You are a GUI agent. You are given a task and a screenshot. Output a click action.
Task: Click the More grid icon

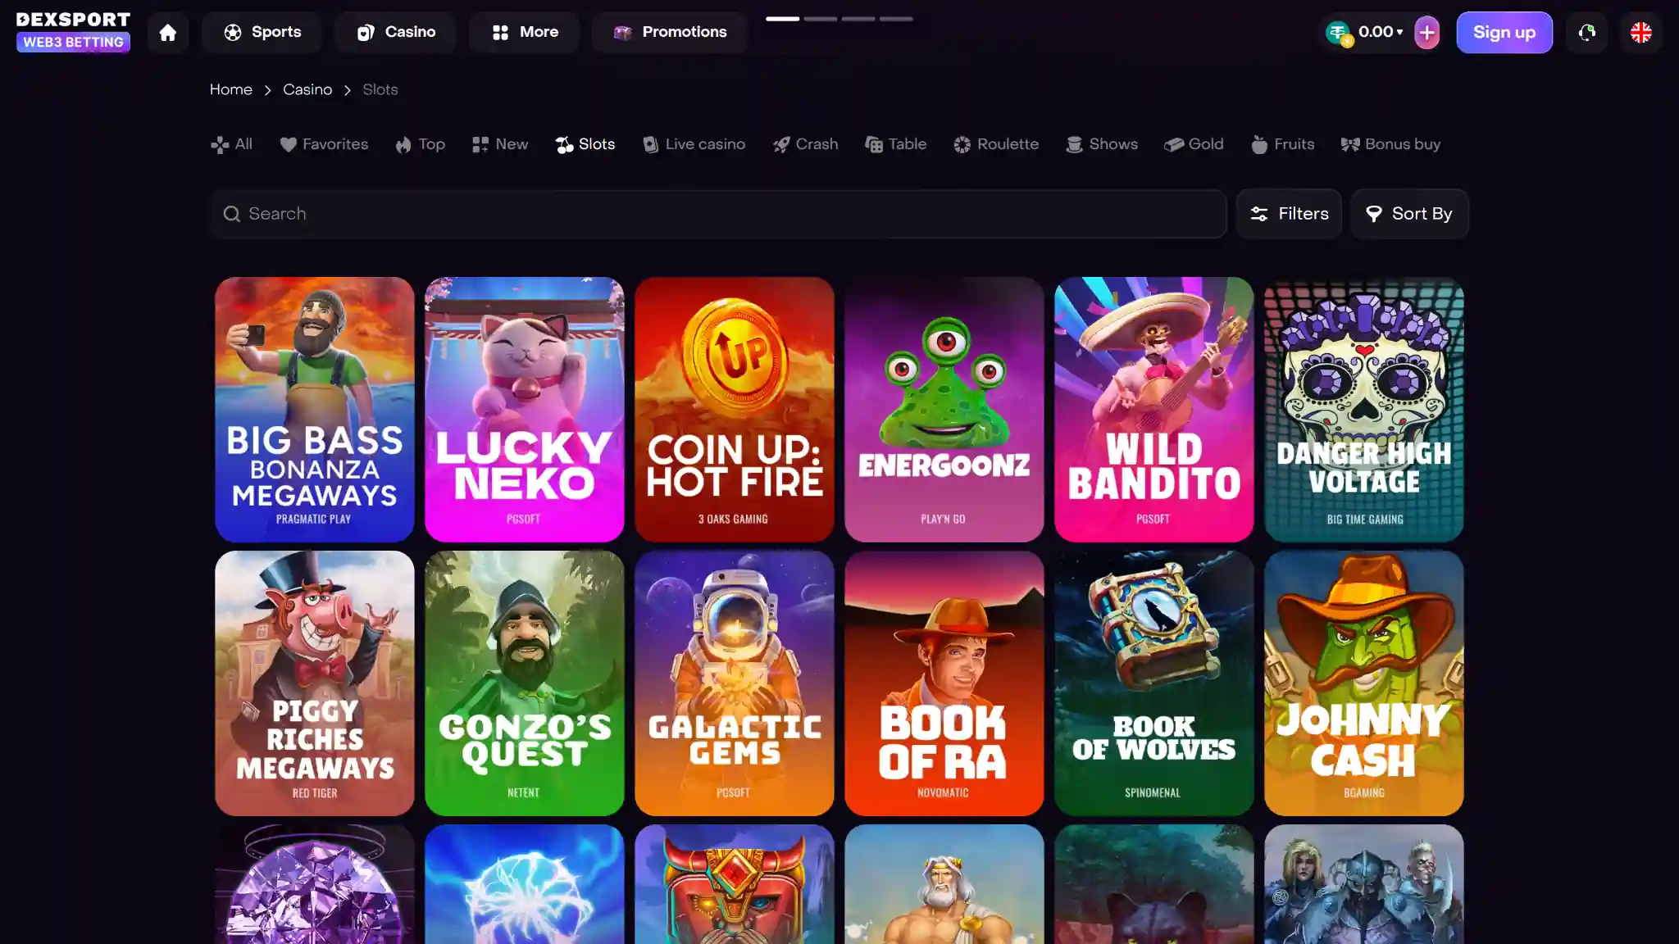tap(500, 33)
